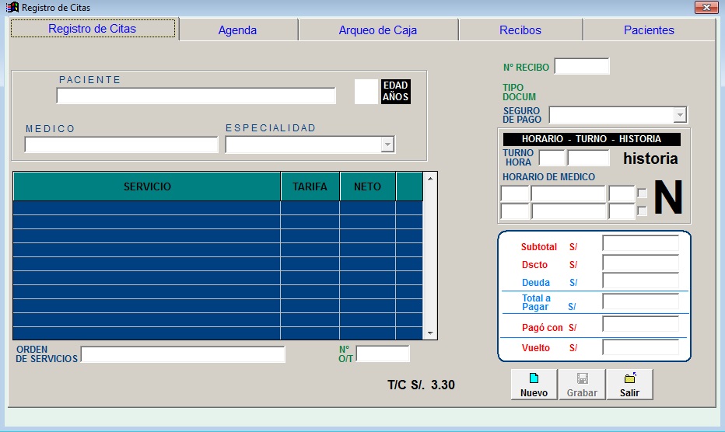
Task: Toggle the second Horario de Medico checkbox
Action: [642, 211]
